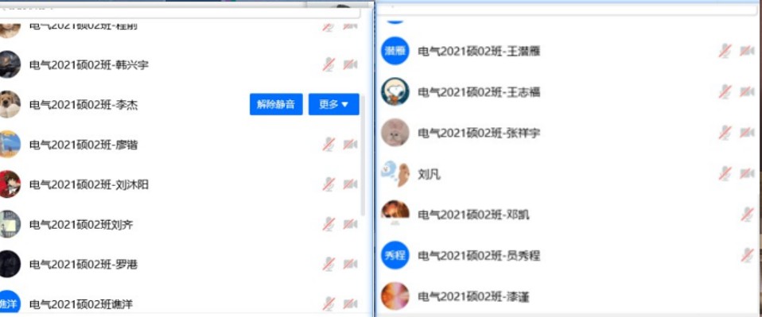Click the dog avatar of 李杰
The image size is (762, 317).
pos(10,104)
